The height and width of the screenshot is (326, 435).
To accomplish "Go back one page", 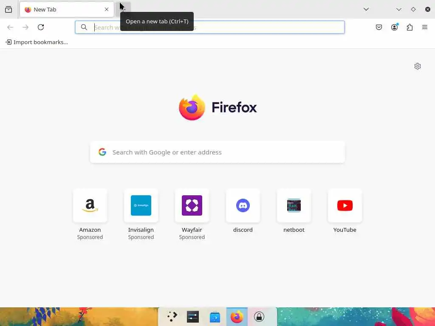I will point(10,27).
